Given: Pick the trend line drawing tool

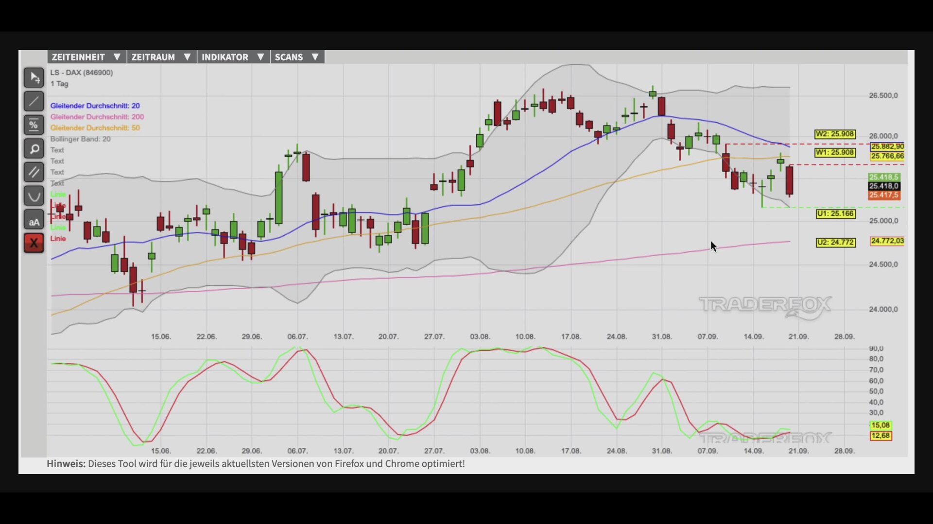Looking at the screenshot, I should (34, 101).
